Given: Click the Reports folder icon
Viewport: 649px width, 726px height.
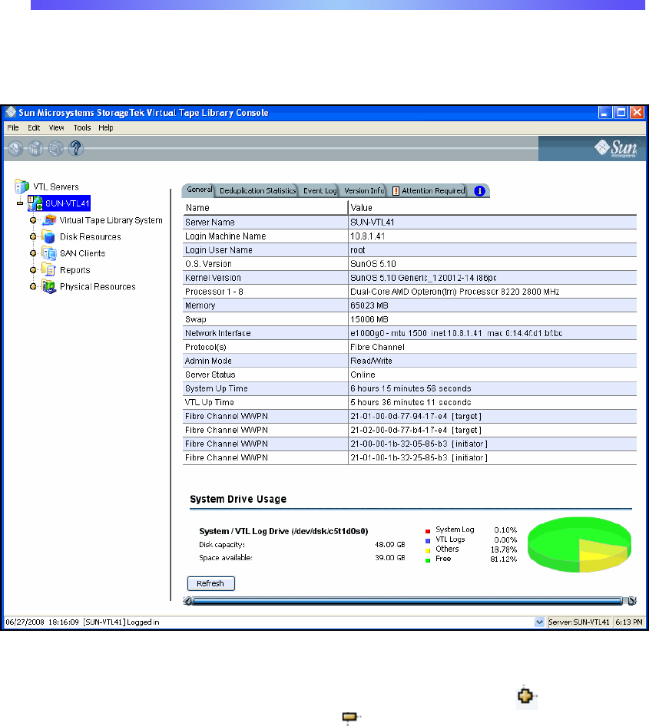Looking at the screenshot, I should point(48,269).
